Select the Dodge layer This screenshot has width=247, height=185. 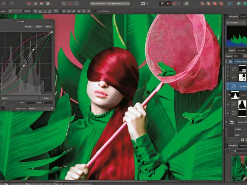click(239, 129)
